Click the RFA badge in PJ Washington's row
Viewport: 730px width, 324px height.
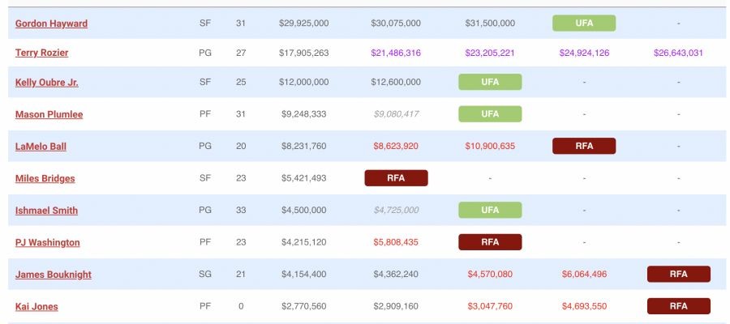pyautogui.click(x=490, y=241)
